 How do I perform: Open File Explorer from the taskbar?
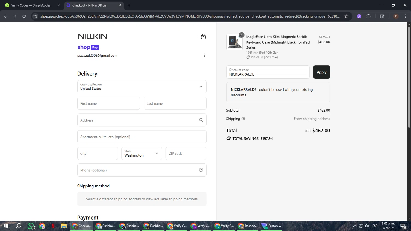pos(64,226)
